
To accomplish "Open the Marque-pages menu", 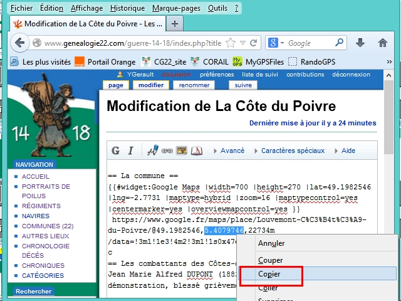I will (176, 8).
